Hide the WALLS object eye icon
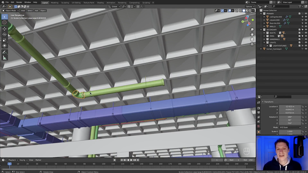 [x=306, y=26]
